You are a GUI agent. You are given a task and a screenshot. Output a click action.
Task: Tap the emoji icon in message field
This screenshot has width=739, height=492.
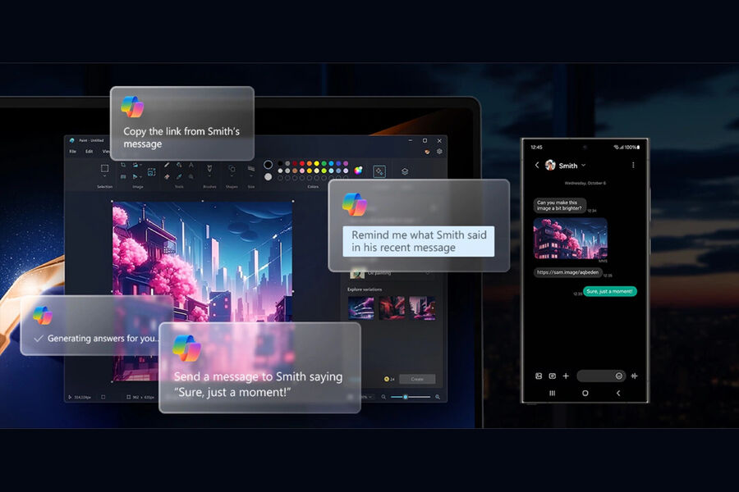point(618,376)
